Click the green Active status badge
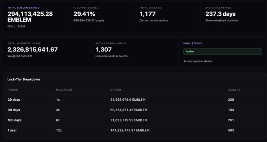This screenshot has height=142, width=267. 223,52
